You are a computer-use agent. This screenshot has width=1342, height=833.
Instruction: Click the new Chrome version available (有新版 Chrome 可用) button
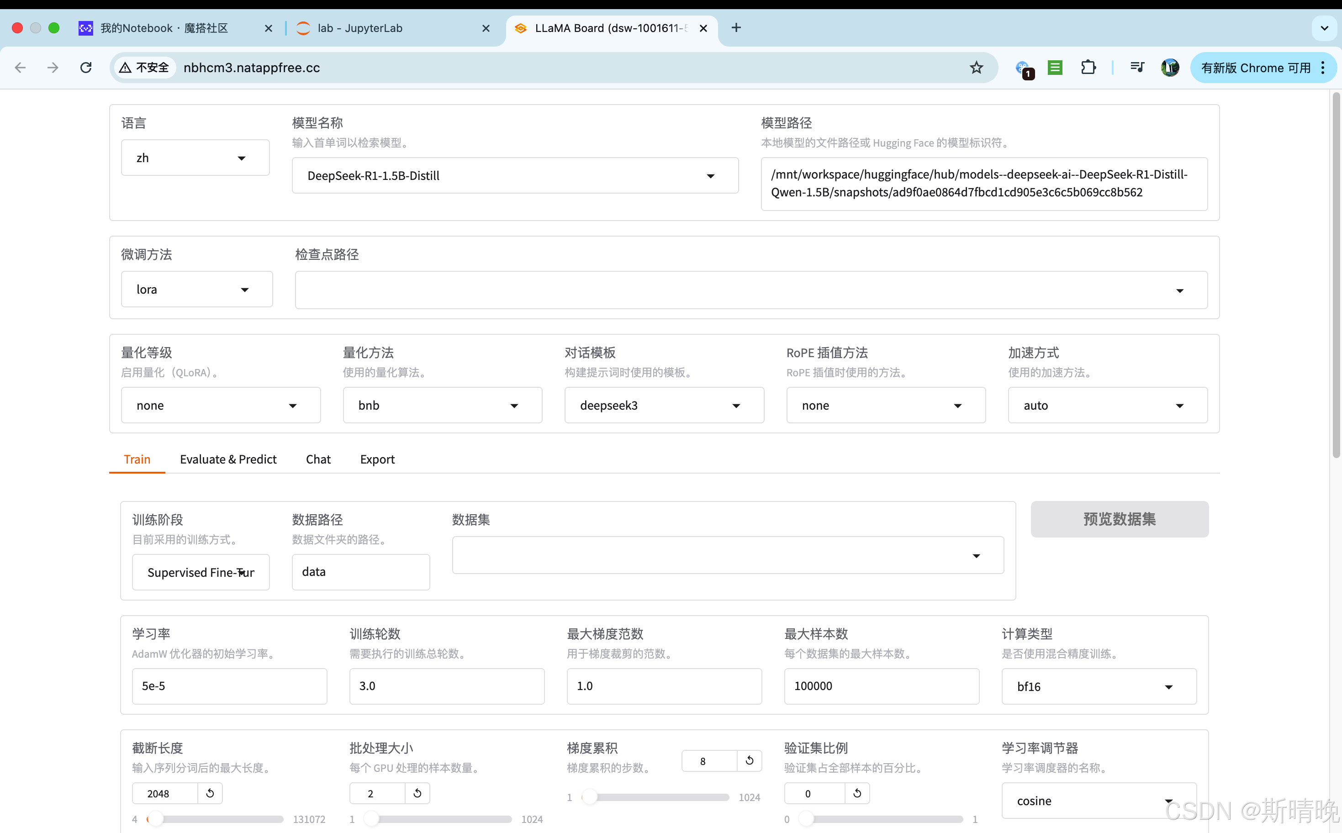1256,68
